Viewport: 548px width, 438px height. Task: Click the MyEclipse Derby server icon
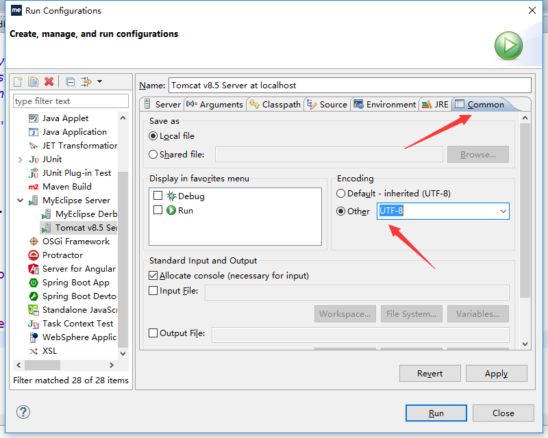coord(47,214)
